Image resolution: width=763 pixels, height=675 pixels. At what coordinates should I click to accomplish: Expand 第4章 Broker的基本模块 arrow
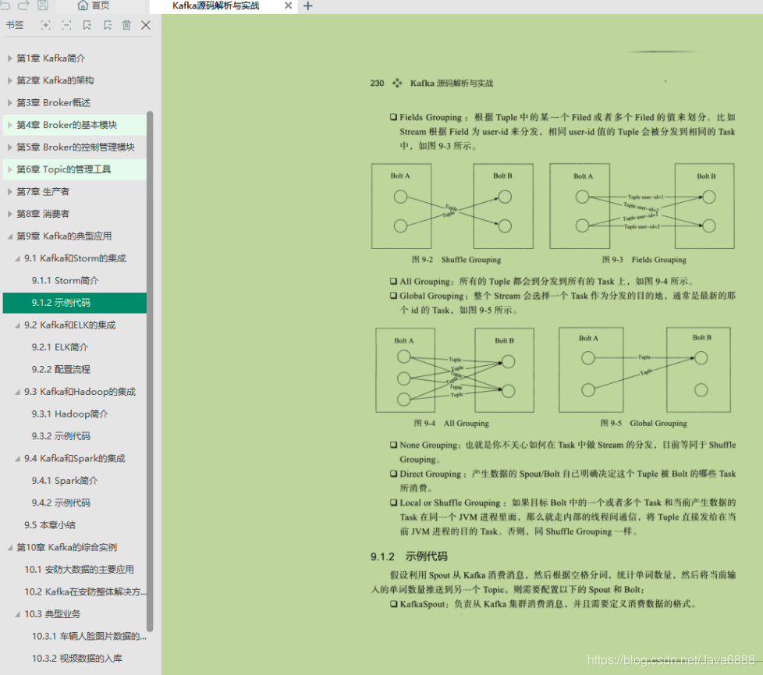coord(9,125)
